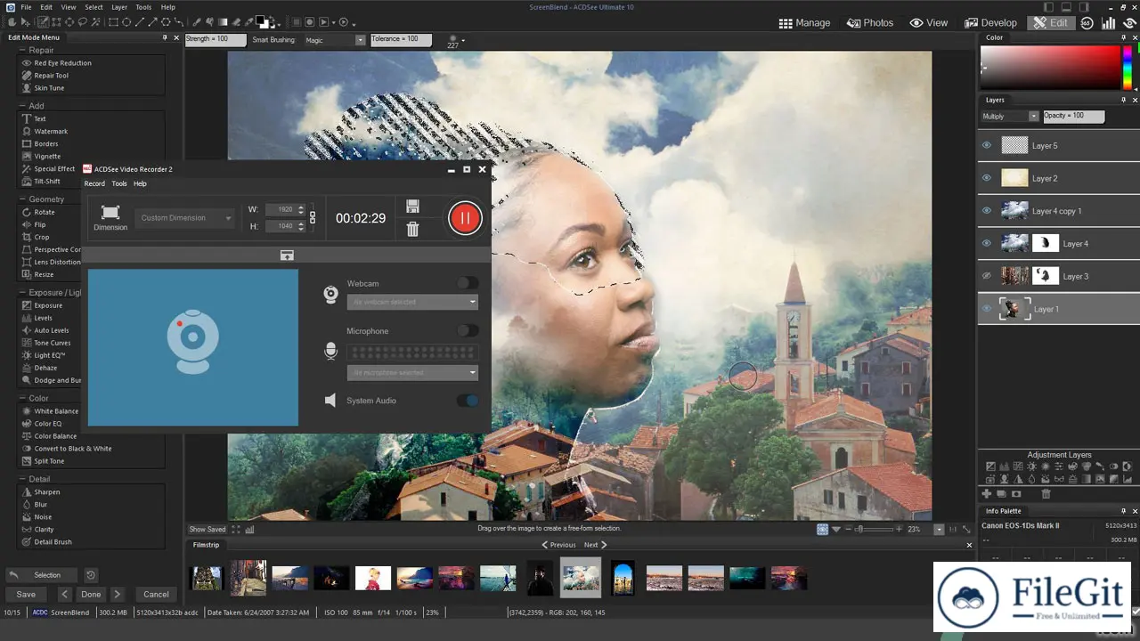The height and width of the screenshot is (641, 1140).
Task: Add a new layer with plus icon
Action: coord(986,494)
